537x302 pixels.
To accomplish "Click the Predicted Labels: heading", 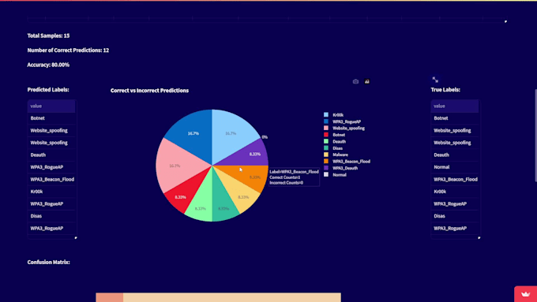I will click(48, 90).
